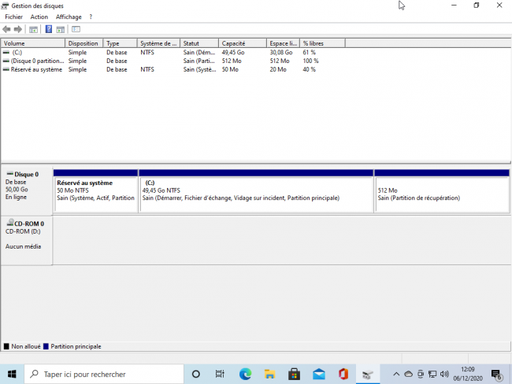Click the Windows Start button
512x384 pixels.
point(12,374)
